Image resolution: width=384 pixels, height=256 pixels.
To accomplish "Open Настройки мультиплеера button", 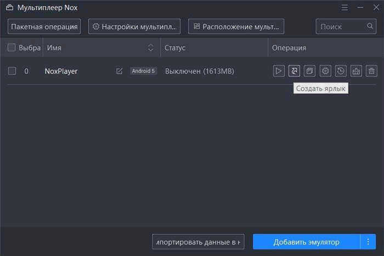I will tap(134, 26).
